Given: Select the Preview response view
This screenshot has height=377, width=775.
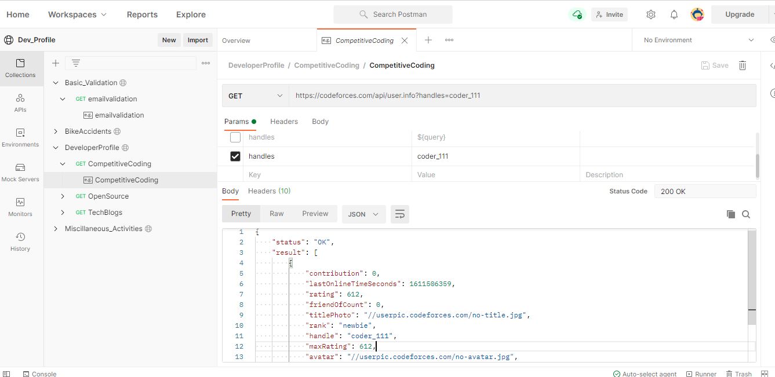Looking at the screenshot, I should [315, 214].
